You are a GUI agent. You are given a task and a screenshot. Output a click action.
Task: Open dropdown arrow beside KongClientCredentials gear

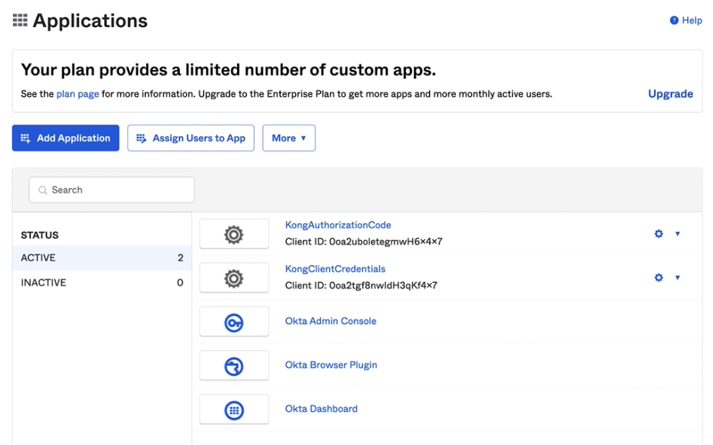(678, 278)
